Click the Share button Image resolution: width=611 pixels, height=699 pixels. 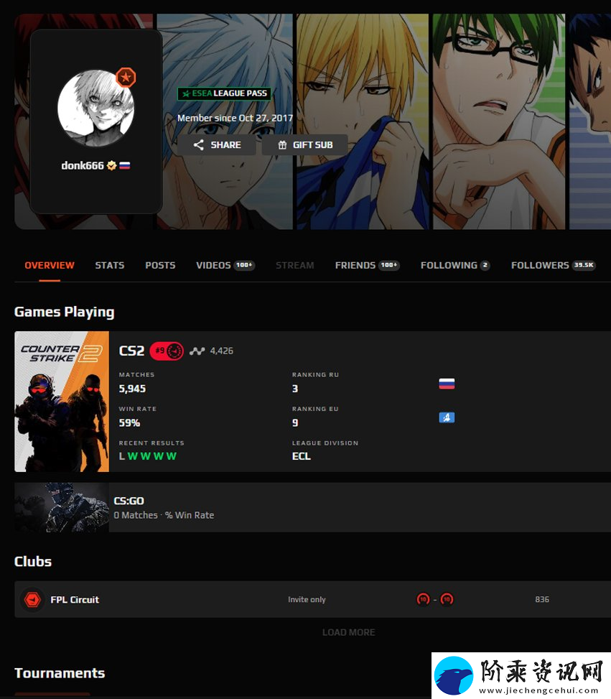pos(217,145)
